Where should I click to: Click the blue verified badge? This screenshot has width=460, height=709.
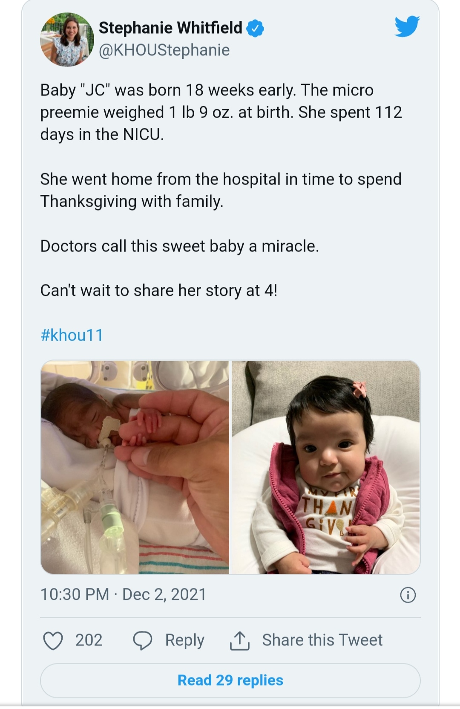255,29
